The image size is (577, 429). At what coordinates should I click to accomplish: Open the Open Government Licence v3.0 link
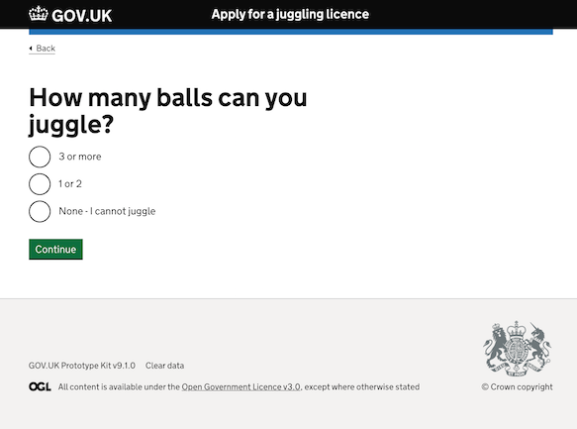(x=241, y=387)
